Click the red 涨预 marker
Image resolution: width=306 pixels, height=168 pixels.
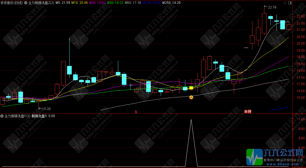pos(247,112)
